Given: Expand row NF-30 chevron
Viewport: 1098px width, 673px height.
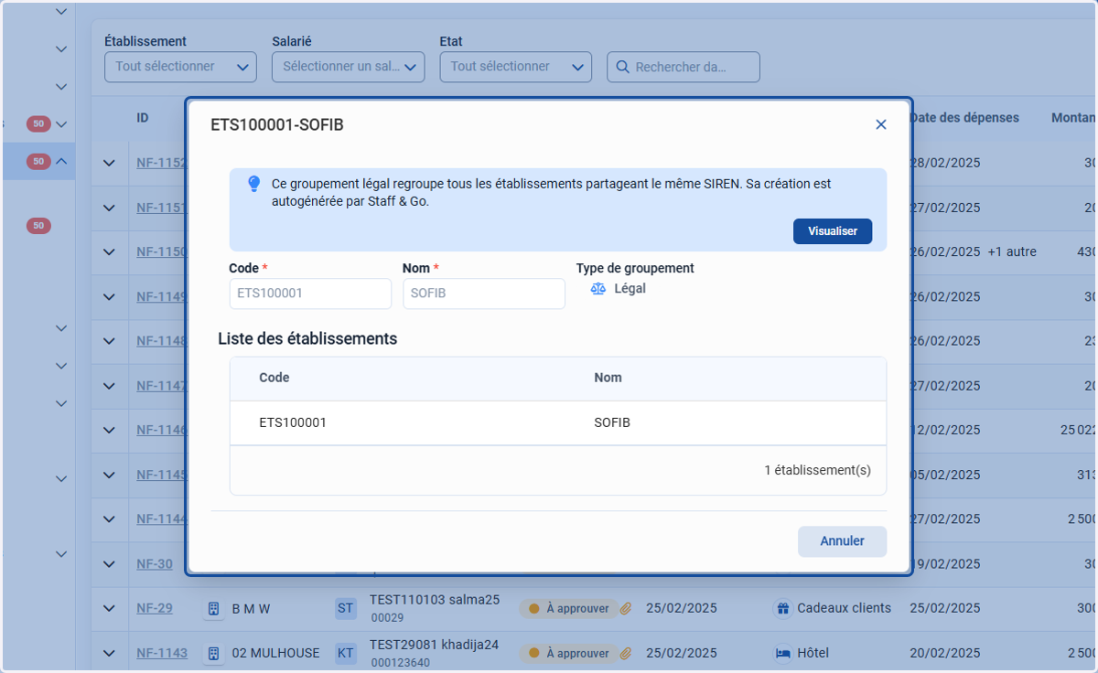Looking at the screenshot, I should (x=110, y=563).
